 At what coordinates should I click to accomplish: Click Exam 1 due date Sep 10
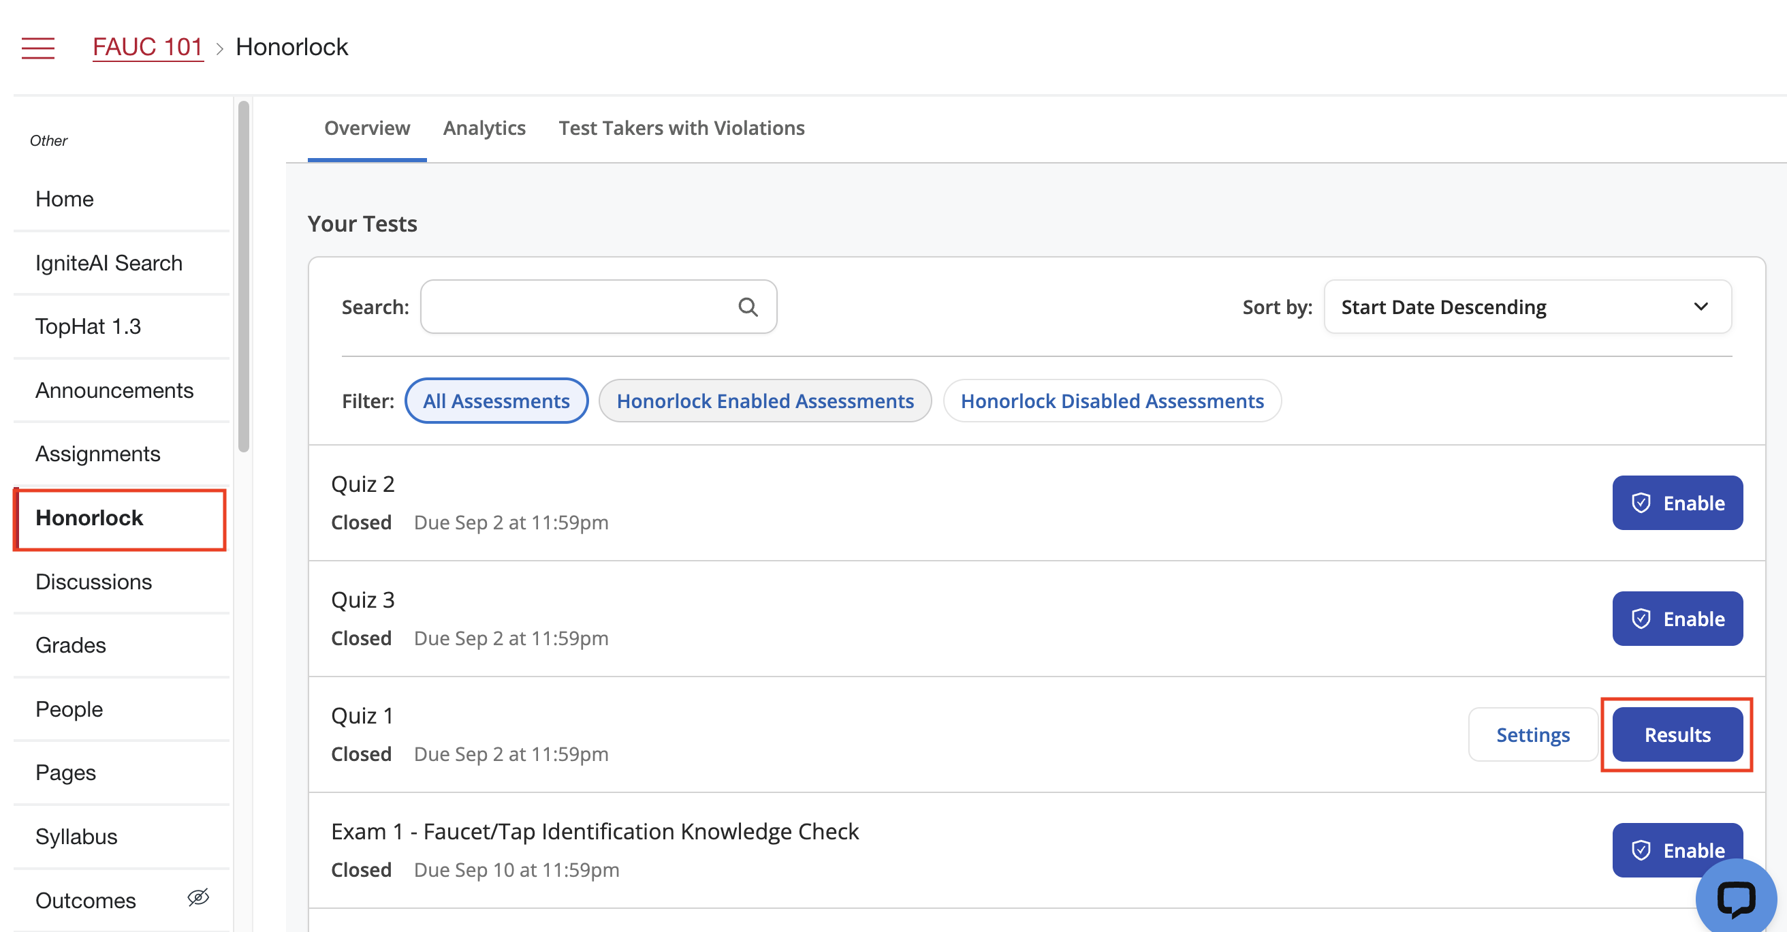517,869
